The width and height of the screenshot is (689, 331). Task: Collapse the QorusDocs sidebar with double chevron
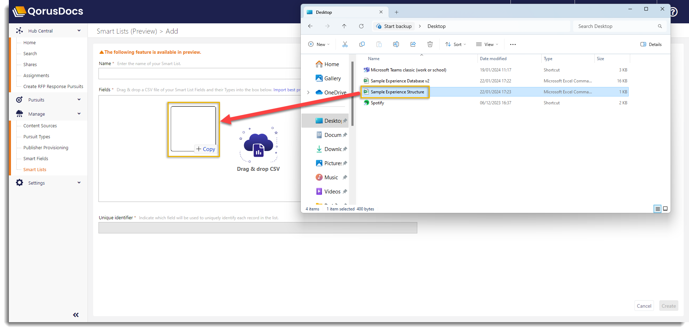pyautogui.click(x=76, y=315)
